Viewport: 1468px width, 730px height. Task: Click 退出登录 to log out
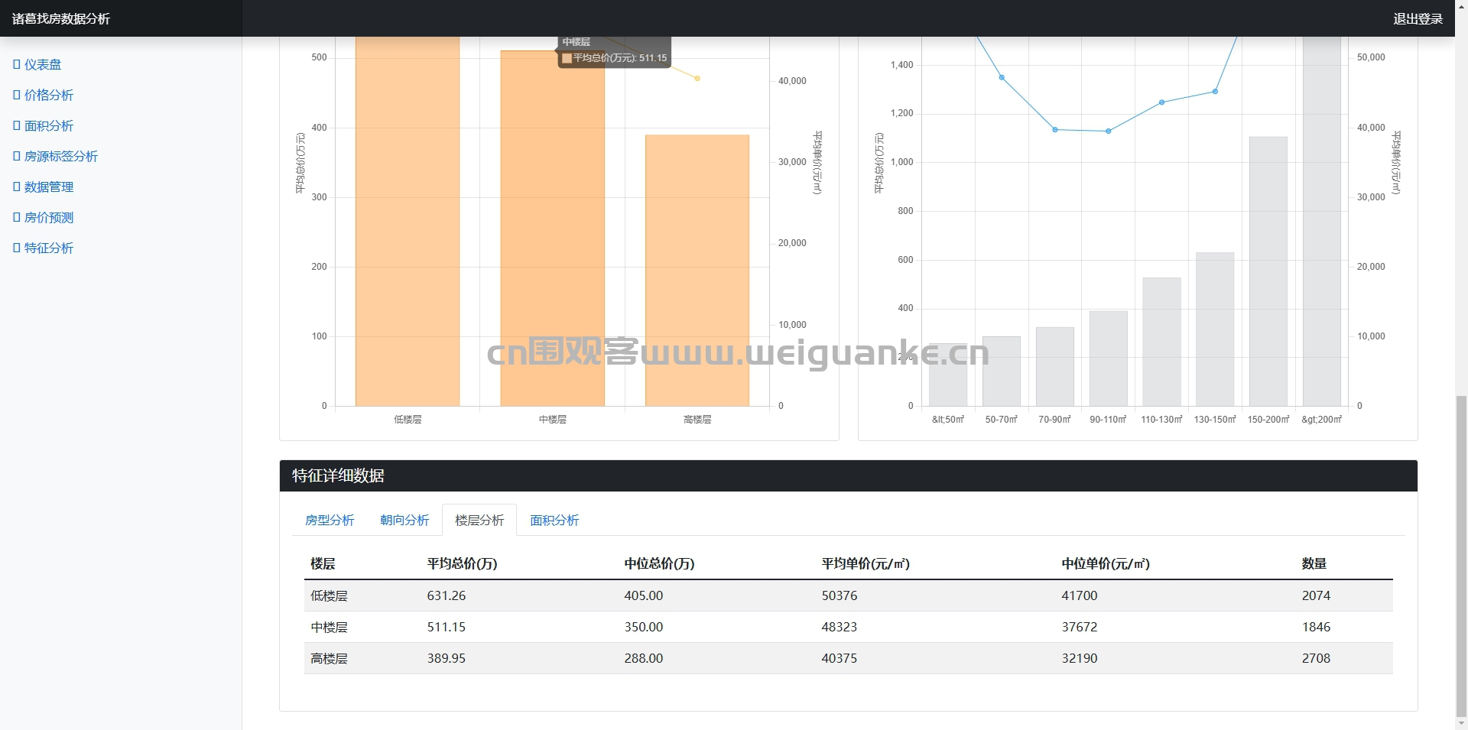point(1418,18)
